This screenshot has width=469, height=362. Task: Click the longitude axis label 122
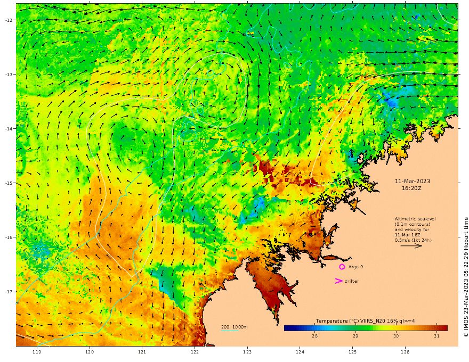pyautogui.click(x=195, y=352)
